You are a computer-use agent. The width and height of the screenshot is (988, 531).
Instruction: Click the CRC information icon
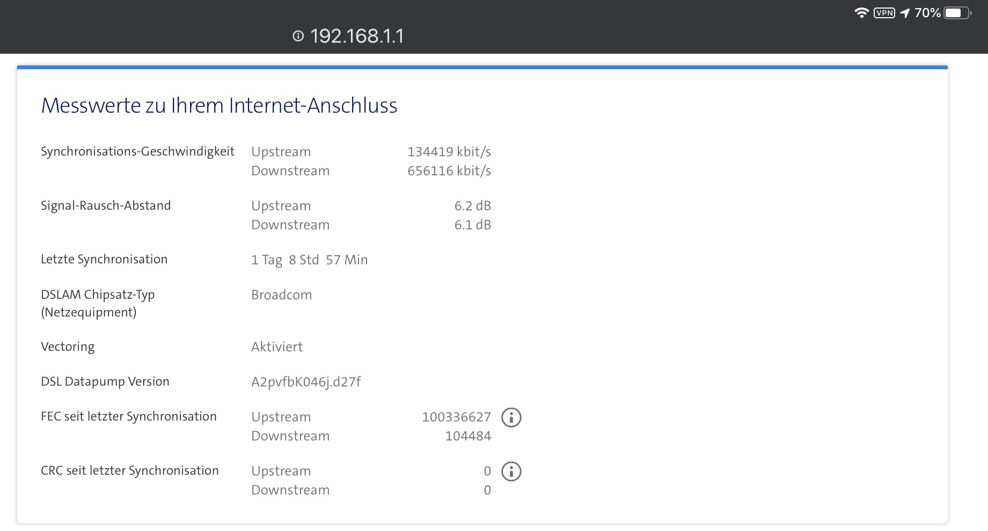(511, 471)
